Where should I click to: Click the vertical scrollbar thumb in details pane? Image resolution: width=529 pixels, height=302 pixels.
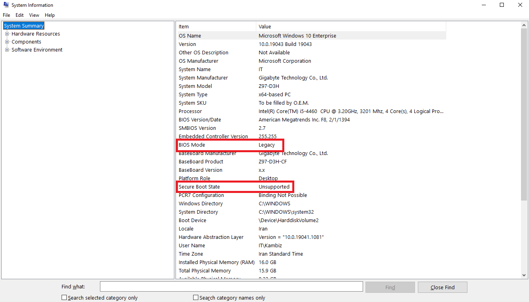click(x=524, y=115)
